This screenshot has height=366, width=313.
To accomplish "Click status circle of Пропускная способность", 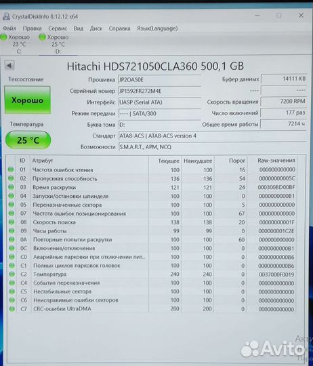I will 11,178.
